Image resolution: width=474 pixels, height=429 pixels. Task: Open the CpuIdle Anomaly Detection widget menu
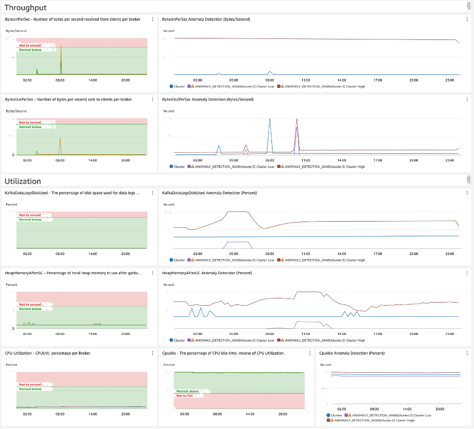[467, 353]
